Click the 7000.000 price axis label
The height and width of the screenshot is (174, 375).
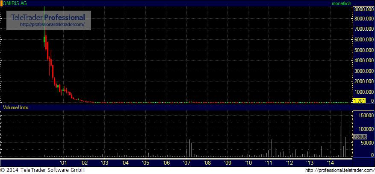click(x=363, y=29)
